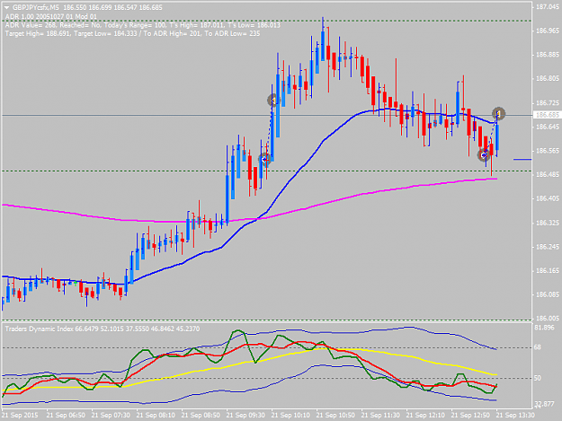Click the 186.085 price axis label
562x421 pixels.
click(547, 294)
